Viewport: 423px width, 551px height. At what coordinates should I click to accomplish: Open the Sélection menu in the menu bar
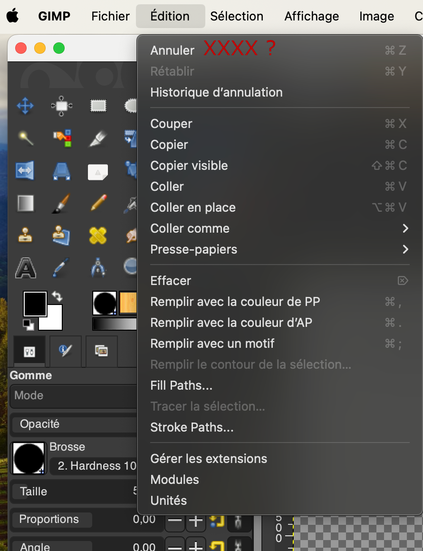[237, 16]
